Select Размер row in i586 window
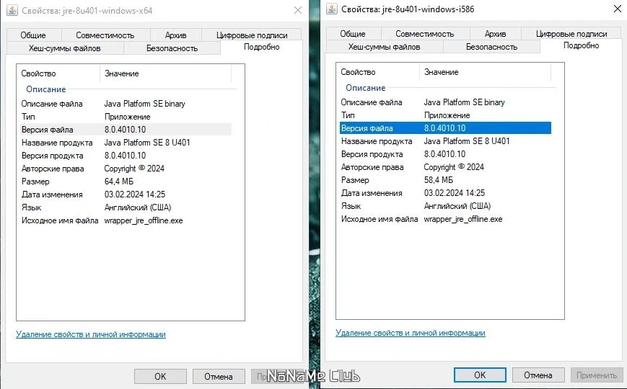The height and width of the screenshot is (389, 627). pos(445,180)
